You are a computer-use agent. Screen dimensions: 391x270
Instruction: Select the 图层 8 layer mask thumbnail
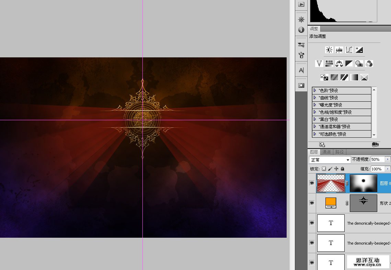point(363,183)
